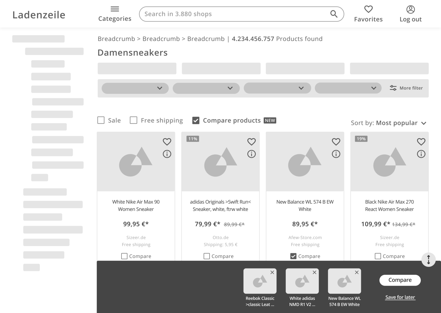Tick Compare for Black Nike Air Max 270
This screenshot has height=313, width=441.
pyautogui.click(x=378, y=256)
